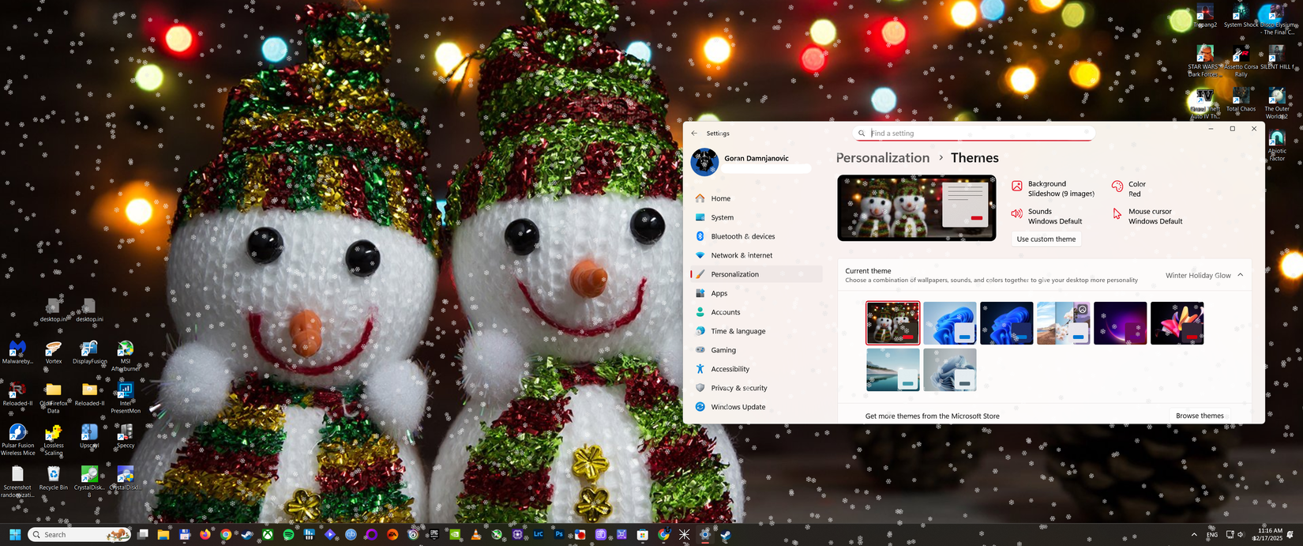Open Accounts settings page
This screenshot has height=546, width=1303.
[756, 312]
